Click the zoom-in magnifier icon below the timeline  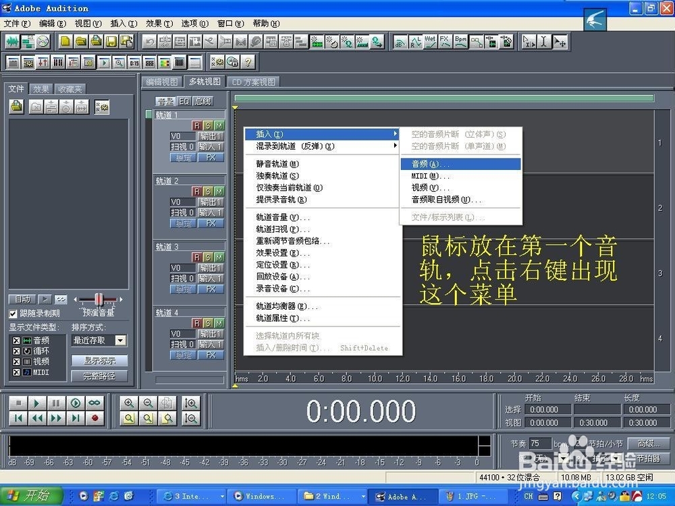click(x=128, y=402)
